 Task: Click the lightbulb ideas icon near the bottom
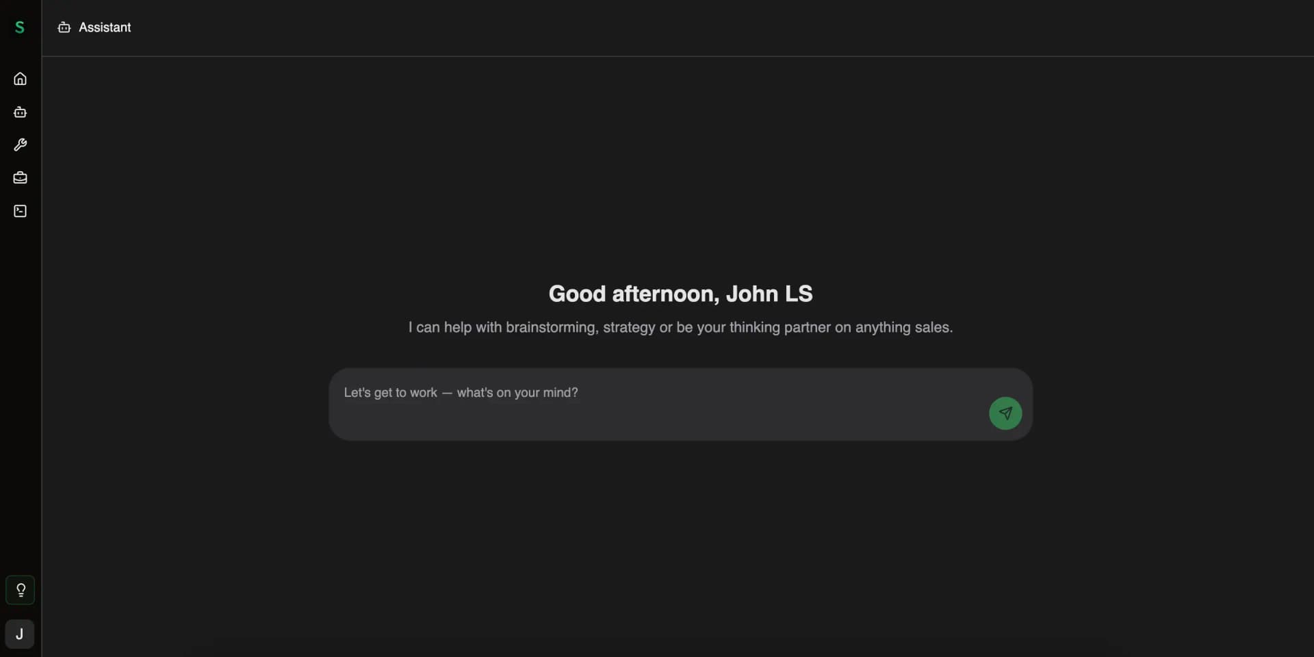(x=20, y=589)
